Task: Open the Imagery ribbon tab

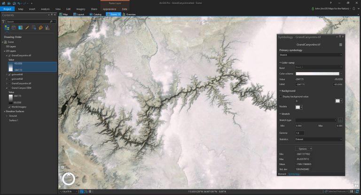Action: coord(80,9)
